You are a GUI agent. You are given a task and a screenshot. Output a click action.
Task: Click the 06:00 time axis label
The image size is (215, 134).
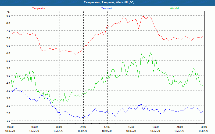[x=58, y=127]
